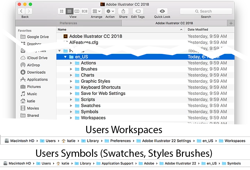Image resolution: width=250 pixels, height=170 pixels.
Task: Click Application Support in Symbols path
Action: 115,163
